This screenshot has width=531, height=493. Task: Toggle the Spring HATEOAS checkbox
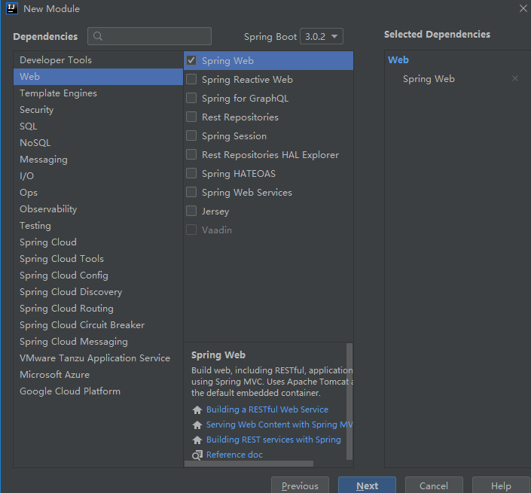click(x=191, y=173)
